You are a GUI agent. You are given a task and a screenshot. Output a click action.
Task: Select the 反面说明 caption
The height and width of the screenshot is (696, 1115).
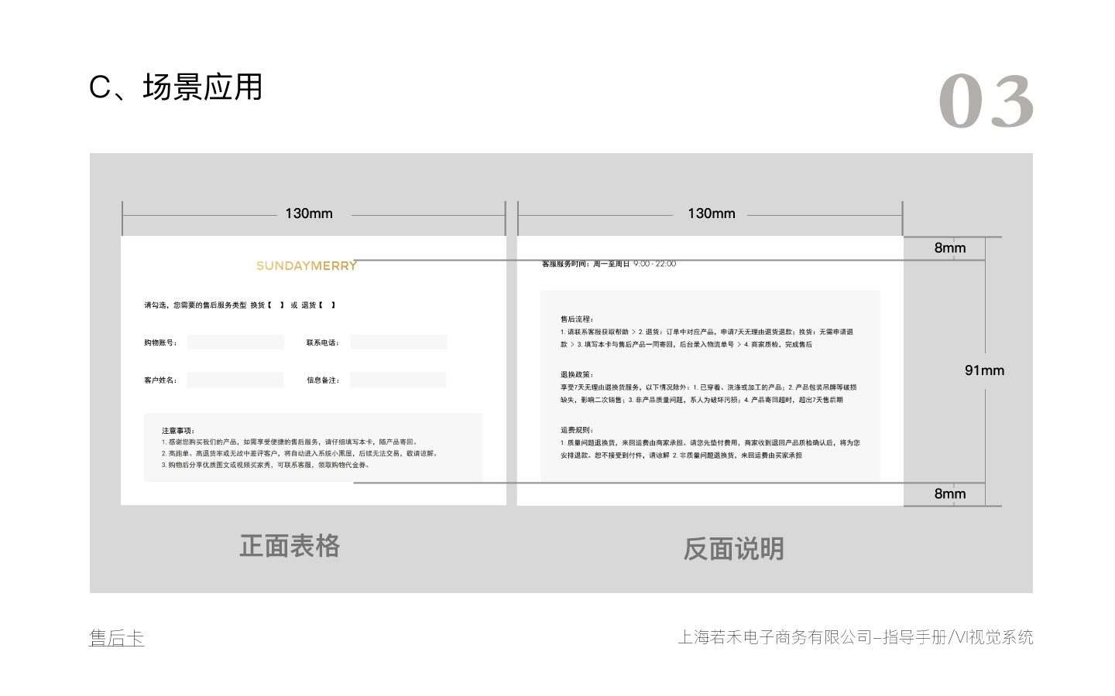click(x=733, y=549)
